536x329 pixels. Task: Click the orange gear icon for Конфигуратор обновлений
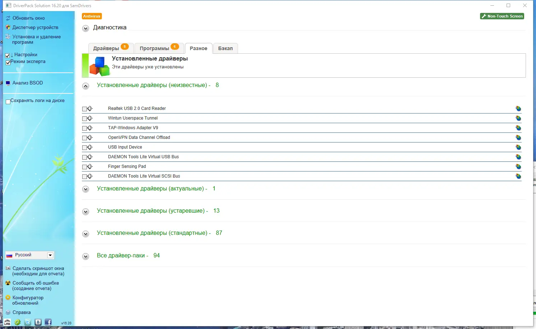8,297
